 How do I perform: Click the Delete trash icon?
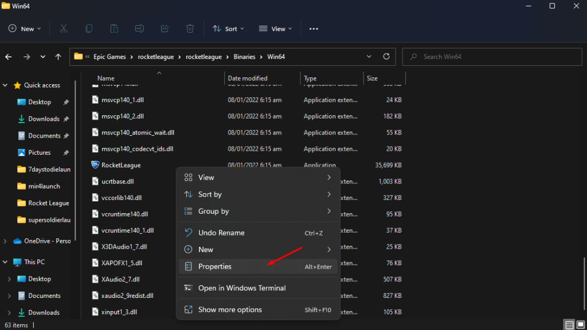coord(190,29)
